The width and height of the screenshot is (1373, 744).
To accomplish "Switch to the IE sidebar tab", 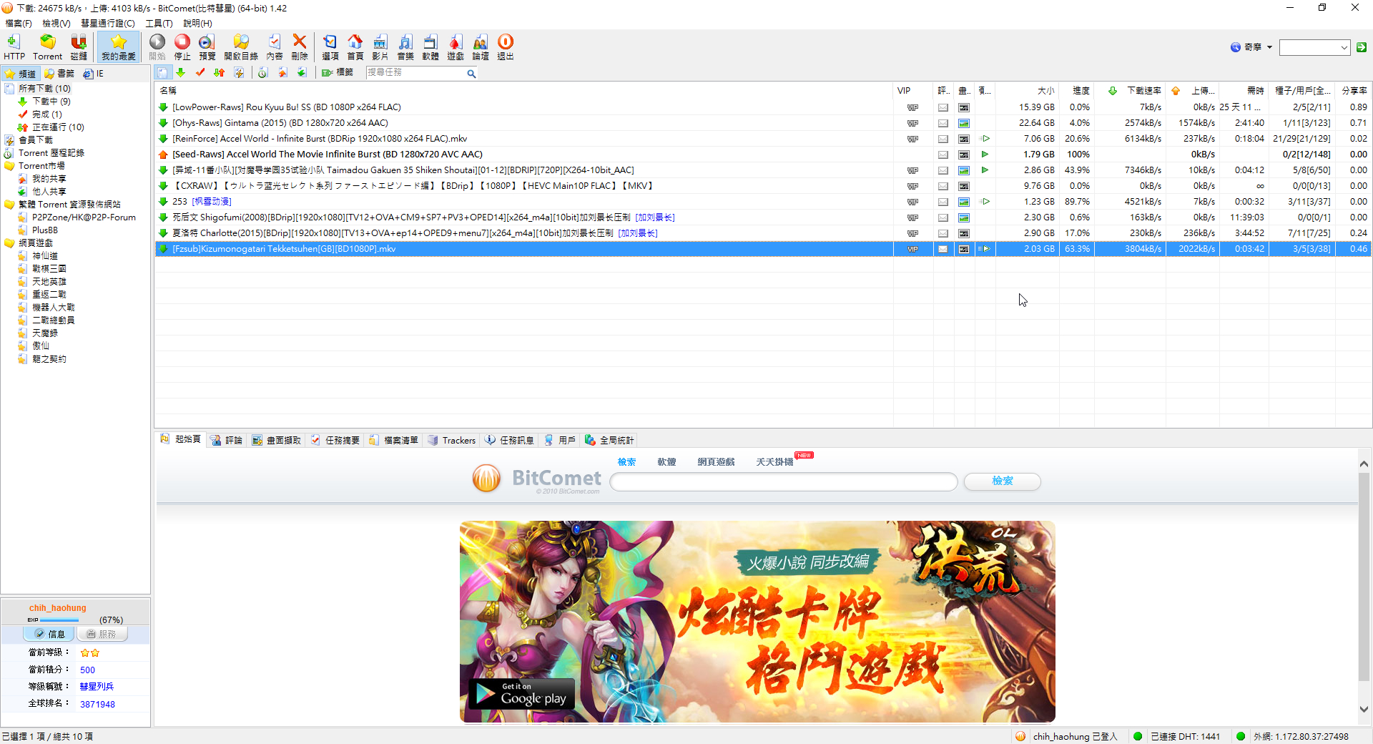I will [94, 74].
